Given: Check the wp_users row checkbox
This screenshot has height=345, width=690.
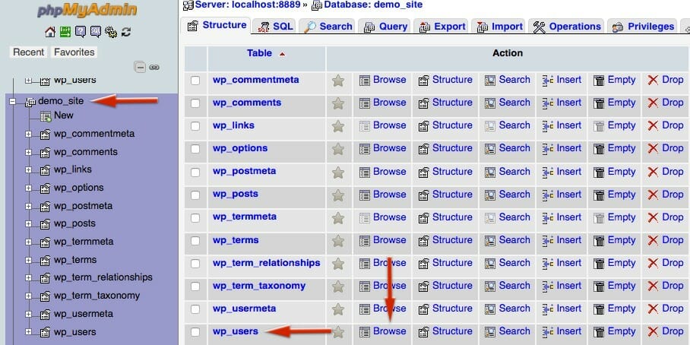Looking at the screenshot, I should (x=195, y=332).
